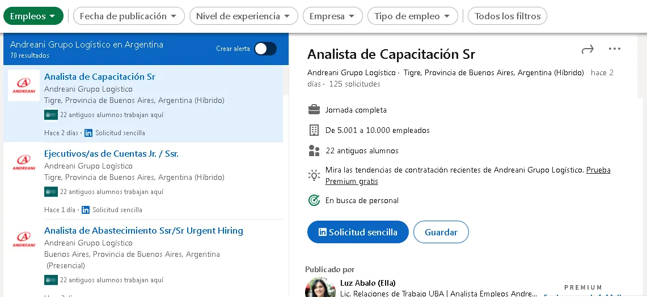Click the people icon beside 22 antiguos alumnos
This screenshot has width=647, height=297.
(x=314, y=150)
